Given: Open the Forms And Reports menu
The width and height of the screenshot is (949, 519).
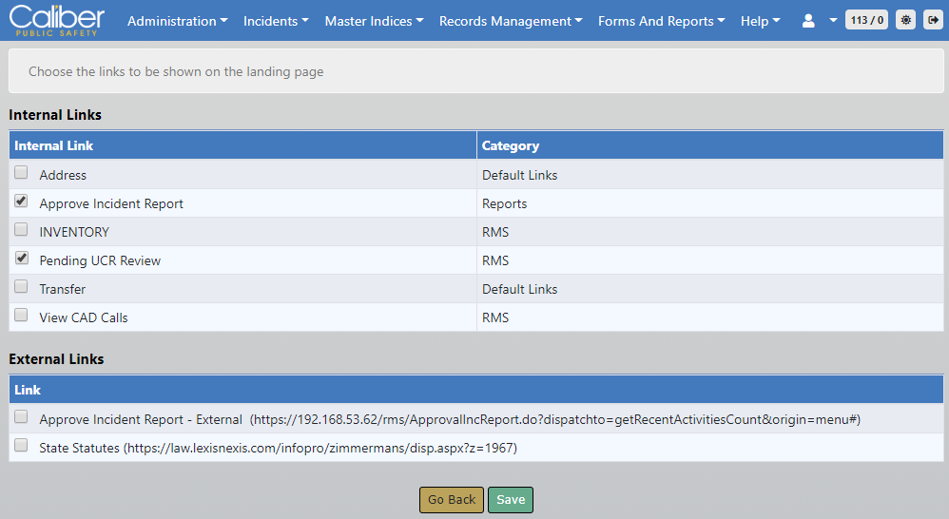Looking at the screenshot, I should tap(661, 21).
